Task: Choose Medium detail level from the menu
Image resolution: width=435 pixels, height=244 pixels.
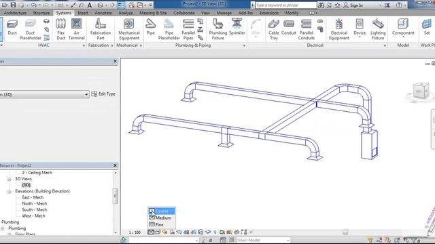Action: pyautogui.click(x=162, y=218)
